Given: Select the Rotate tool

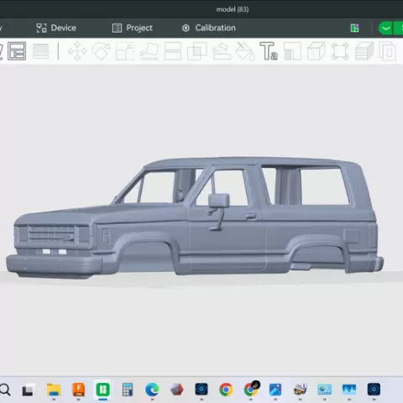Looking at the screenshot, I should [x=101, y=51].
